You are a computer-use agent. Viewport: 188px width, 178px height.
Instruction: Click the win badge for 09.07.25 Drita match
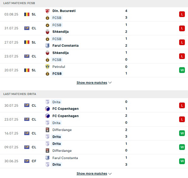[182, 147]
